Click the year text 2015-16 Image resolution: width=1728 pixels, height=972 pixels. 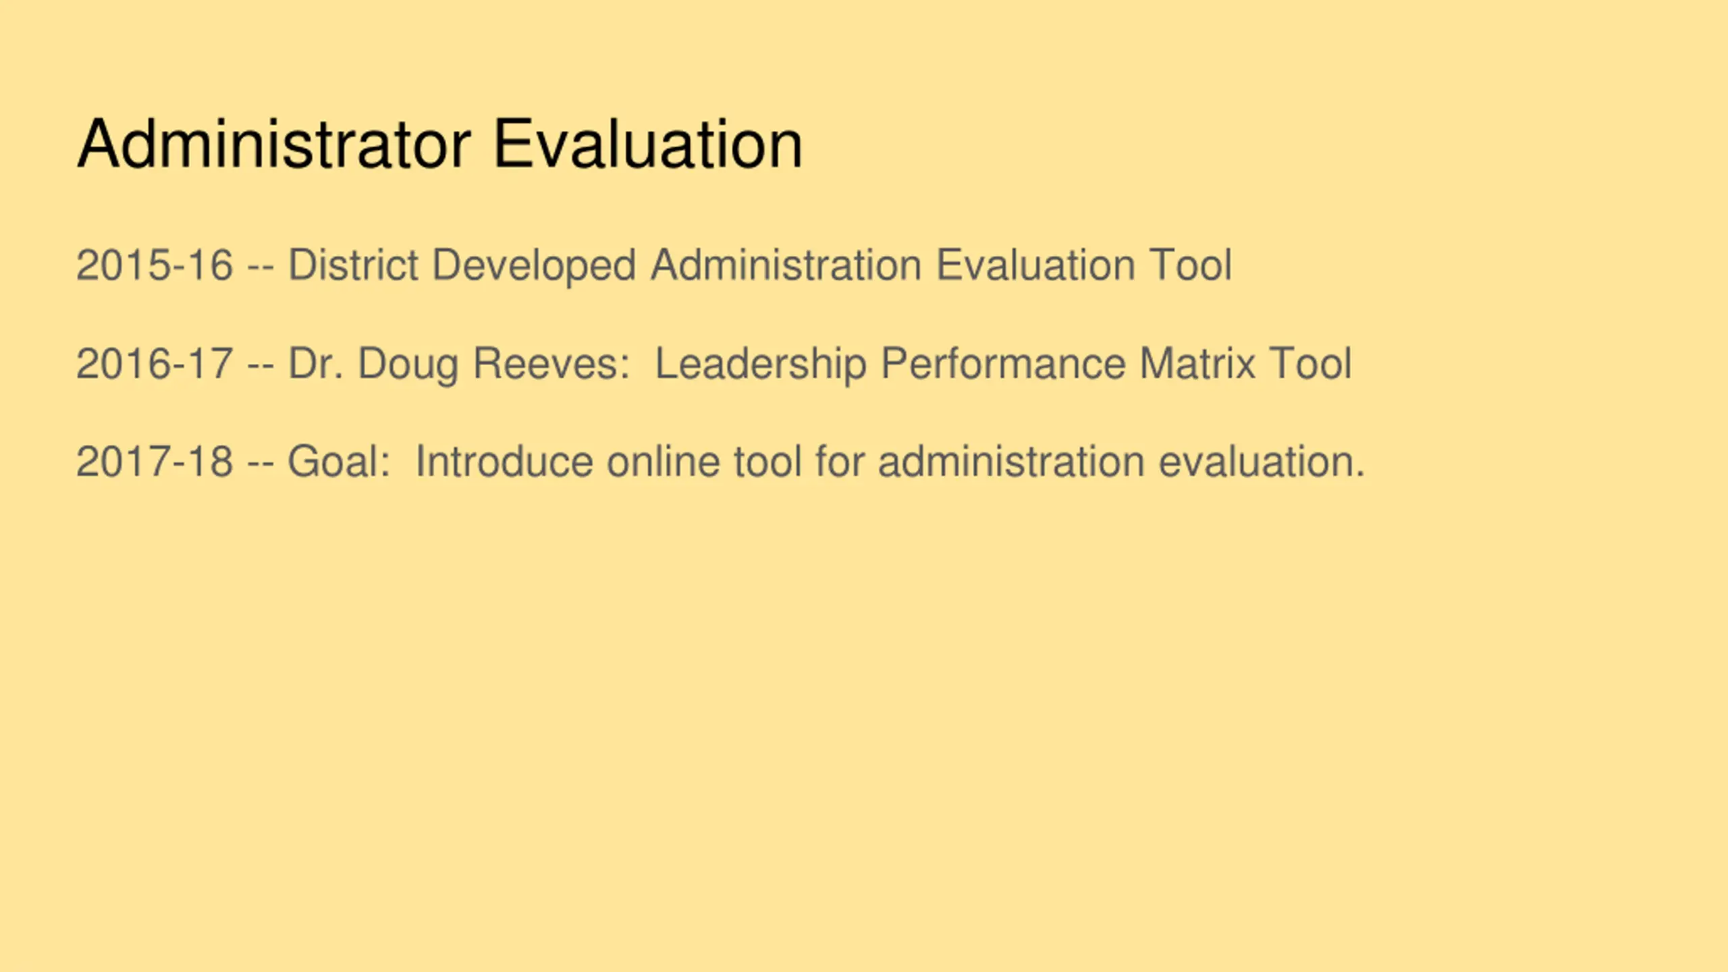155,265
